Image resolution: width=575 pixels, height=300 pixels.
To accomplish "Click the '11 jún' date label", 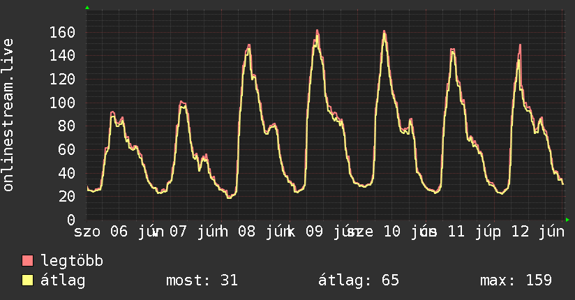I will click(x=475, y=232).
